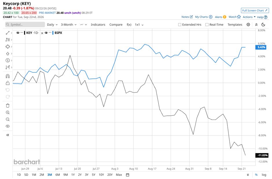Open the date range calendar icon
The image size is (272, 179).
click(x=128, y=175)
